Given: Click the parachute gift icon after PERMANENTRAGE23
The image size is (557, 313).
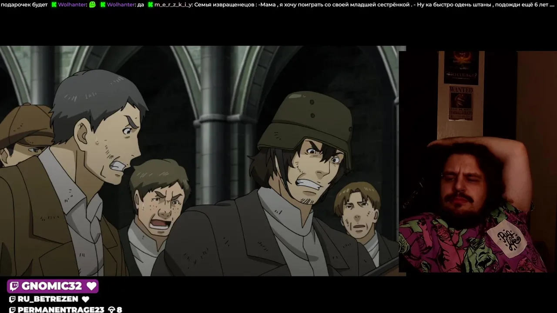Looking at the screenshot, I should tap(111, 310).
